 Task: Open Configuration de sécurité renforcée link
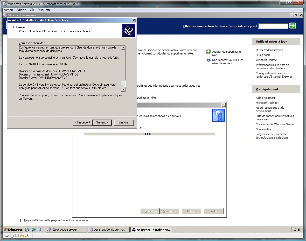[x=274, y=75]
